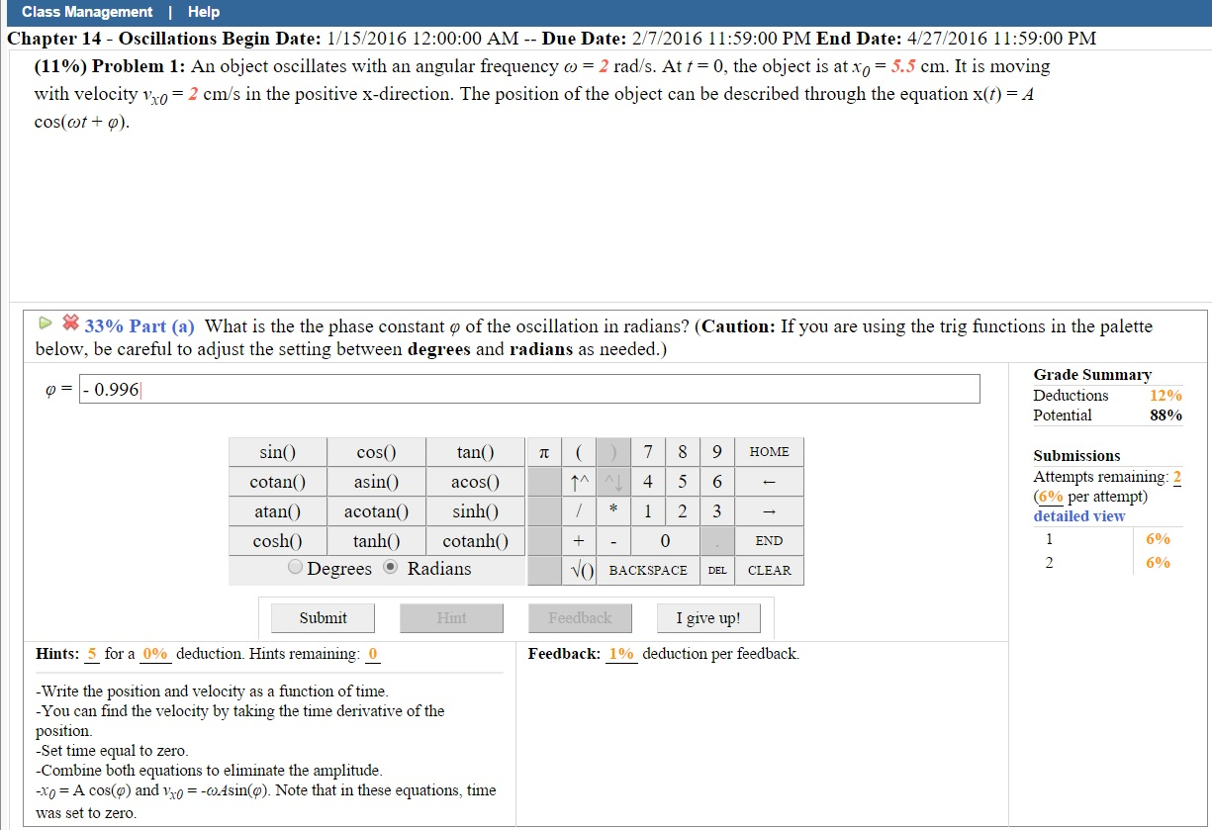Clear the answer using the CLEAR key
Image resolution: width=1212 pixels, height=830 pixels.
point(771,570)
